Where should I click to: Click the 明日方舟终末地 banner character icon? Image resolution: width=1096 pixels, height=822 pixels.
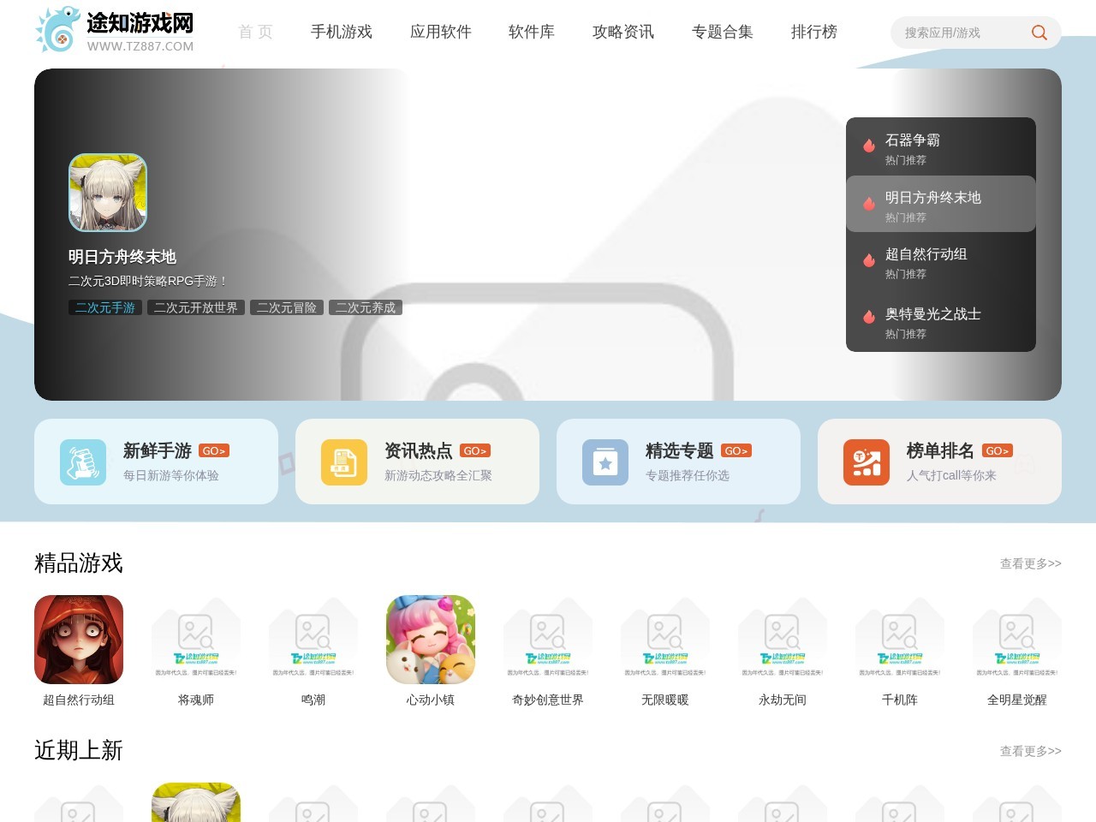pos(108,193)
